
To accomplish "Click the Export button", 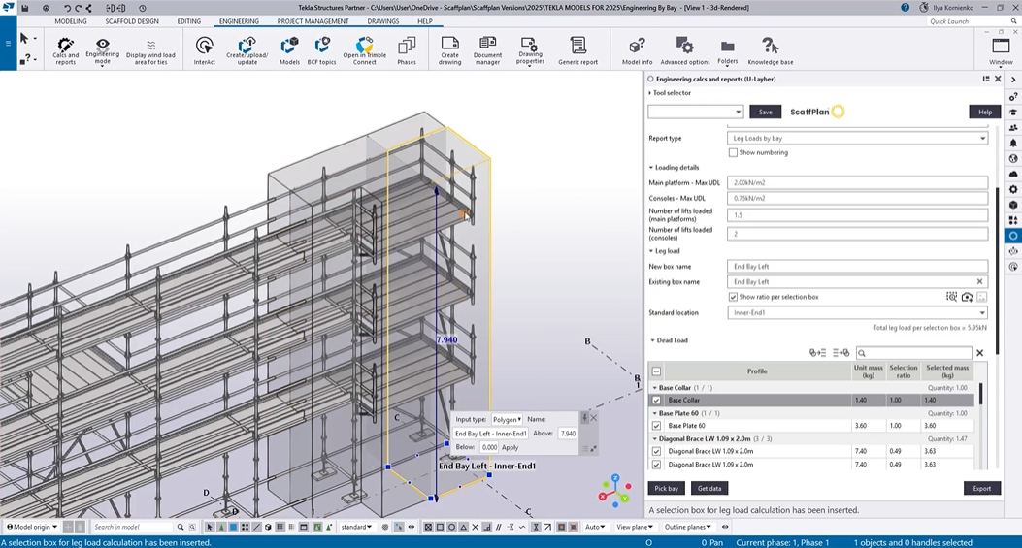I will 981,488.
